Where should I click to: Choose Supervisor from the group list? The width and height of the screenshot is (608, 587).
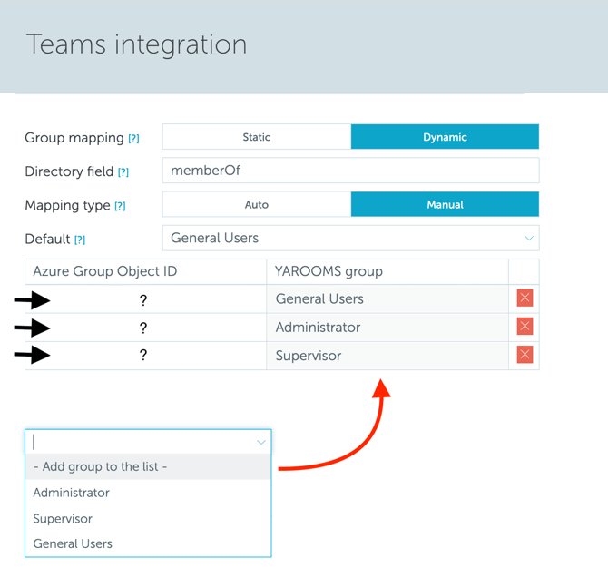(x=63, y=519)
